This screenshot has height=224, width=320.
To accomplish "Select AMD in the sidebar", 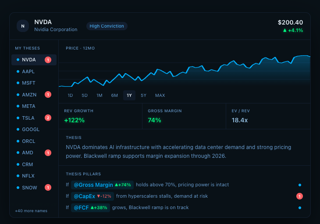I will 34,153.
